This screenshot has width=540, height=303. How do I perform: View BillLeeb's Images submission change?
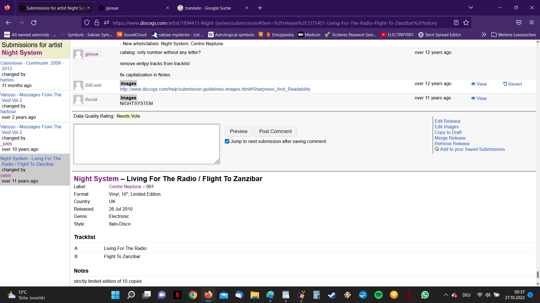tap(479, 84)
